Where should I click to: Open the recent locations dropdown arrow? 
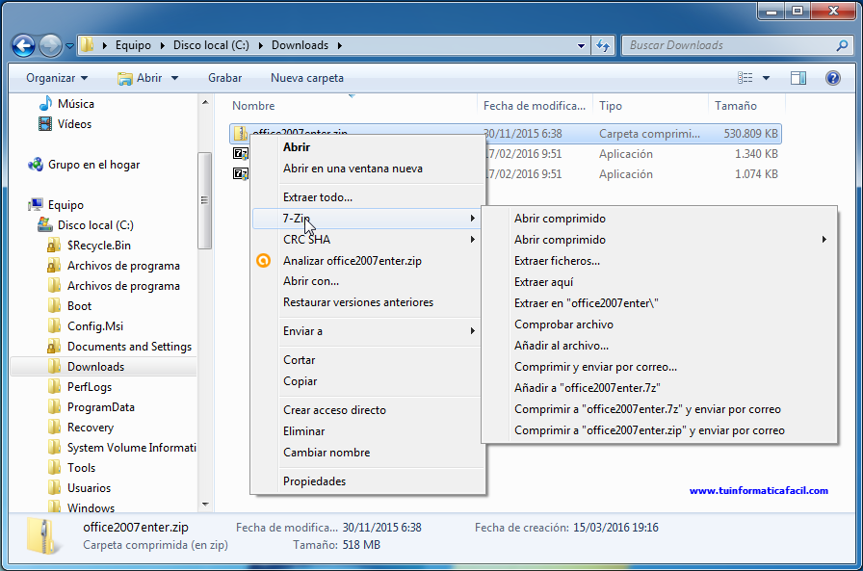point(70,46)
